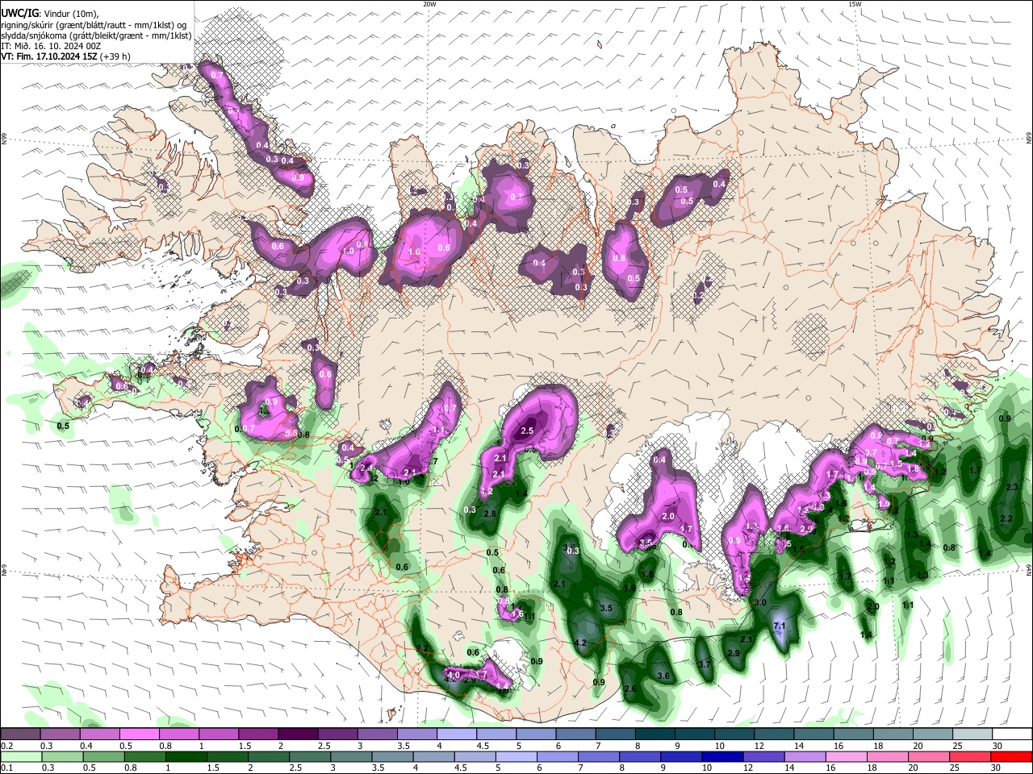Click the 7.1 rainfall value on the map
This screenshot has width=1033, height=774.
(780, 626)
